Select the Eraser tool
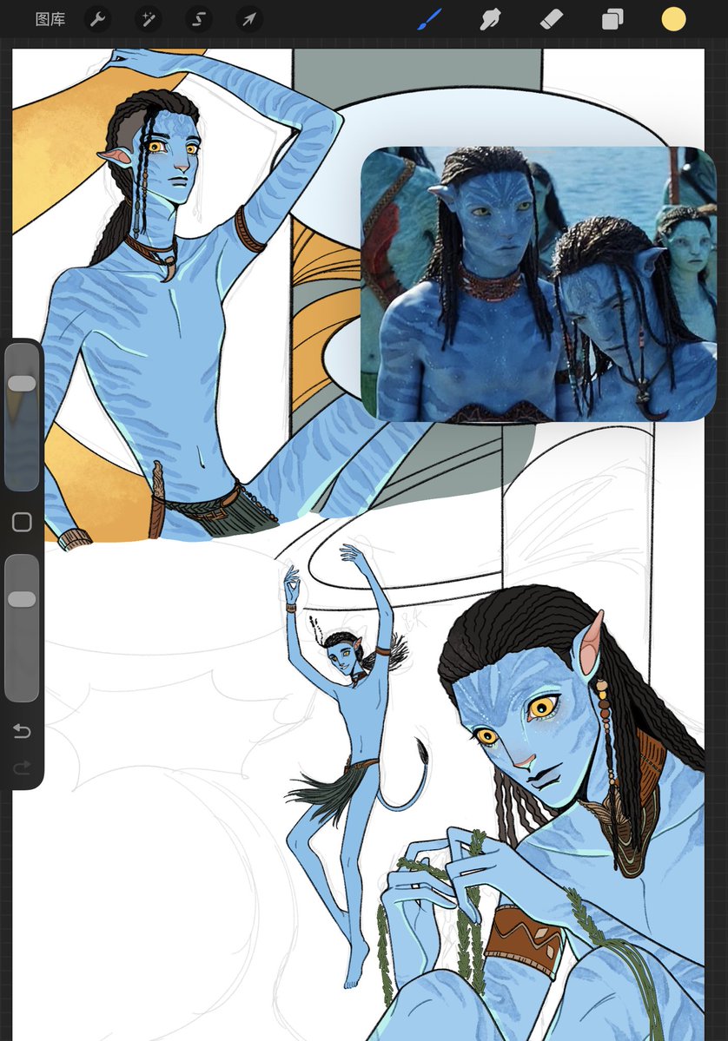 pos(552,19)
